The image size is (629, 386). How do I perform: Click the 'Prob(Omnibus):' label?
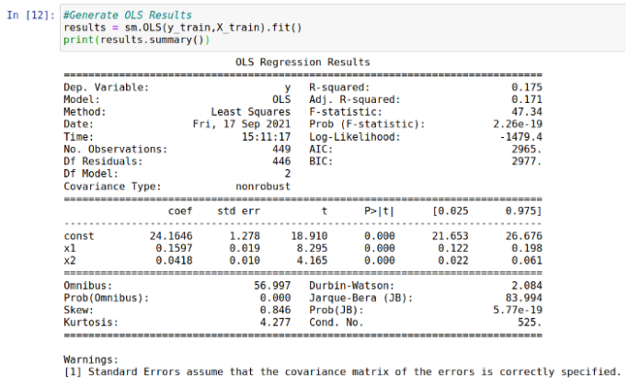pos(107,298)
